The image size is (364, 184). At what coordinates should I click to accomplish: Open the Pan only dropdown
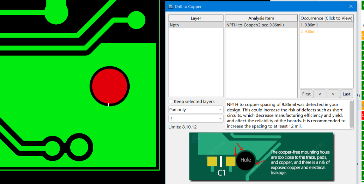click(196, 110)
